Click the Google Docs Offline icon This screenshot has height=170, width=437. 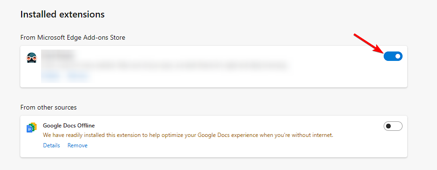[32, 127]
